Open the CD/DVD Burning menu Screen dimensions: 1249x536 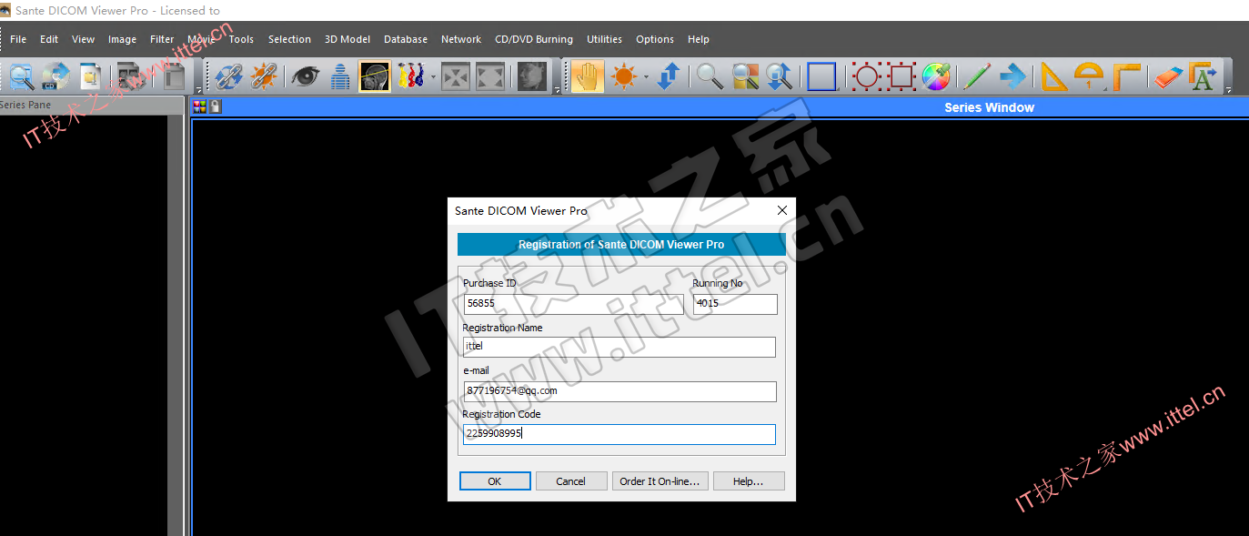tap(534, 39)
